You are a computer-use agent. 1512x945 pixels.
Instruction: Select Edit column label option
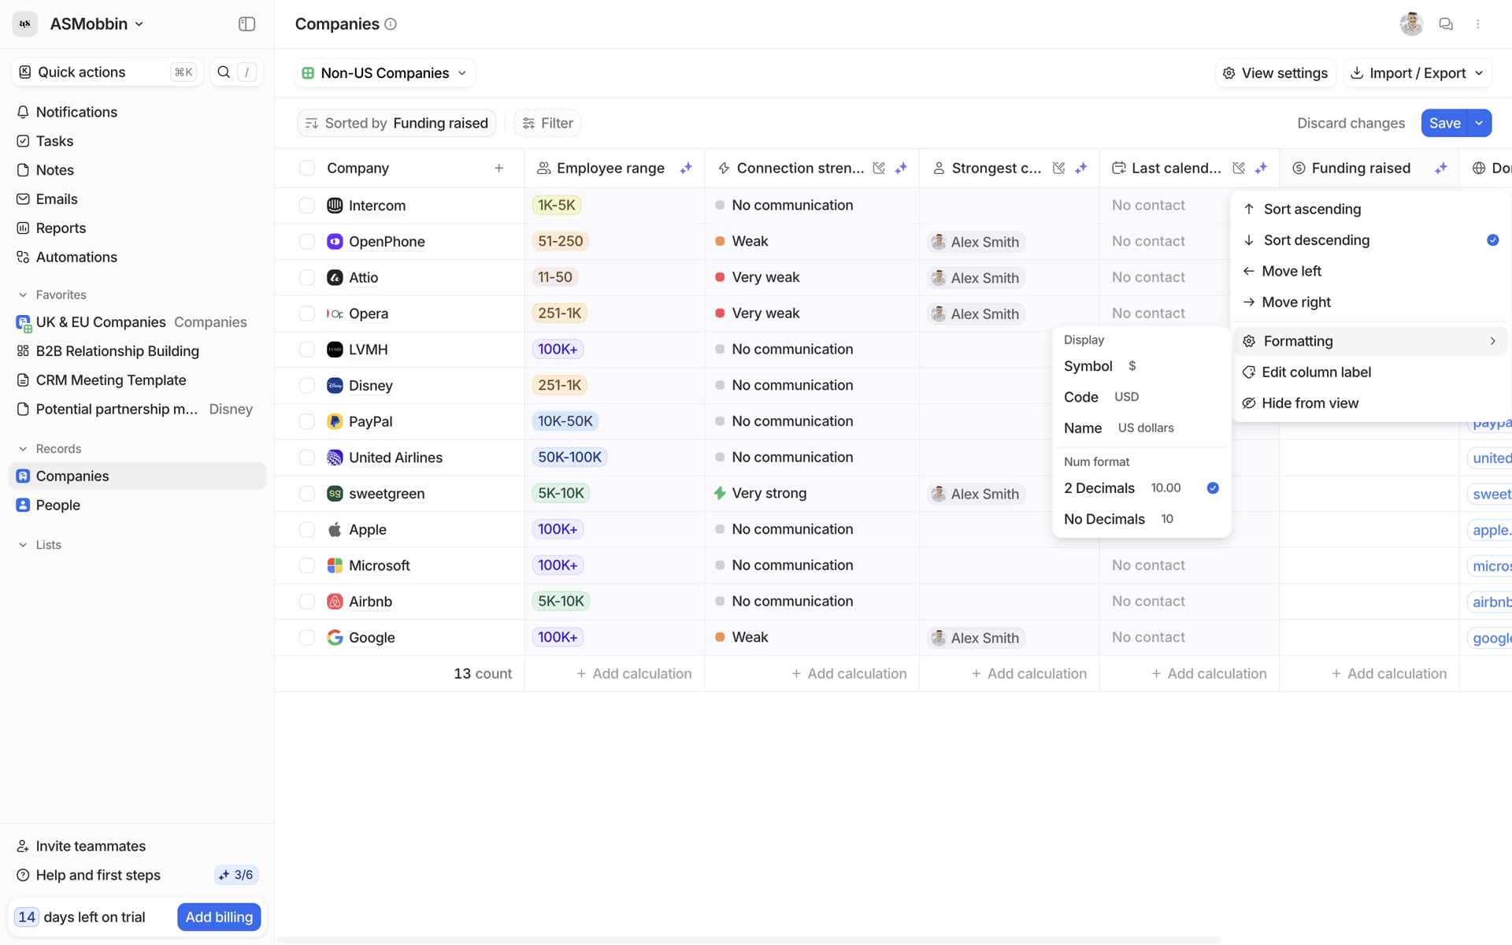1370,372
